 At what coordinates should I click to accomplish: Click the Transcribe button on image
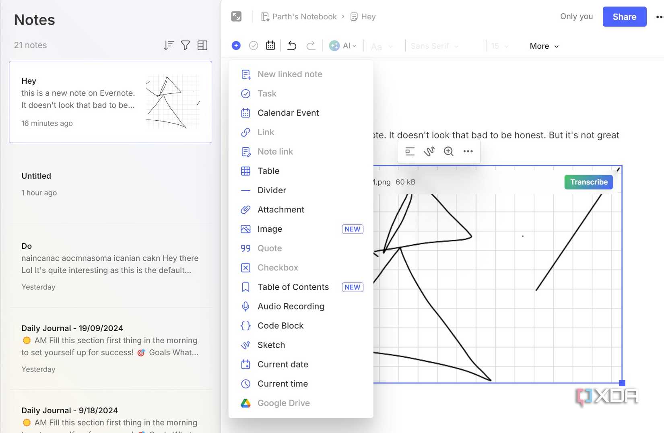588,182
